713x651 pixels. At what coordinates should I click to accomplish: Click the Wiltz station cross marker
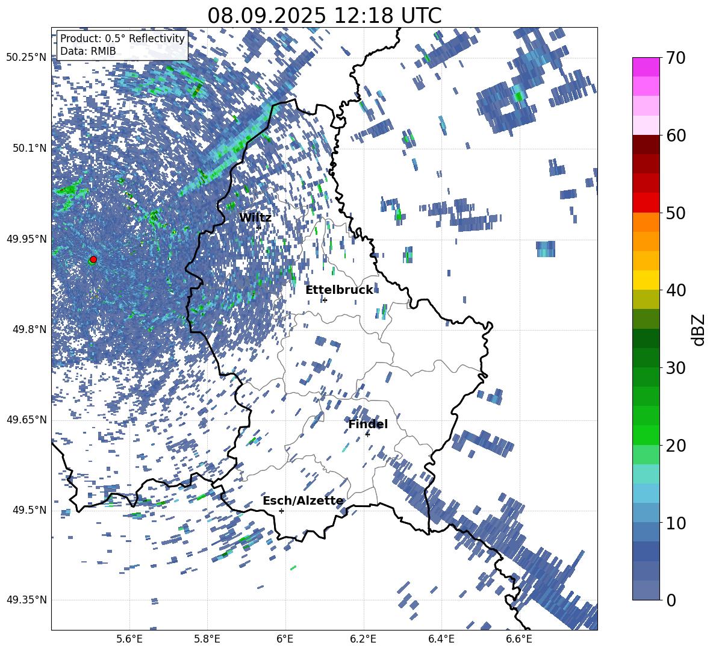(259, 228)
